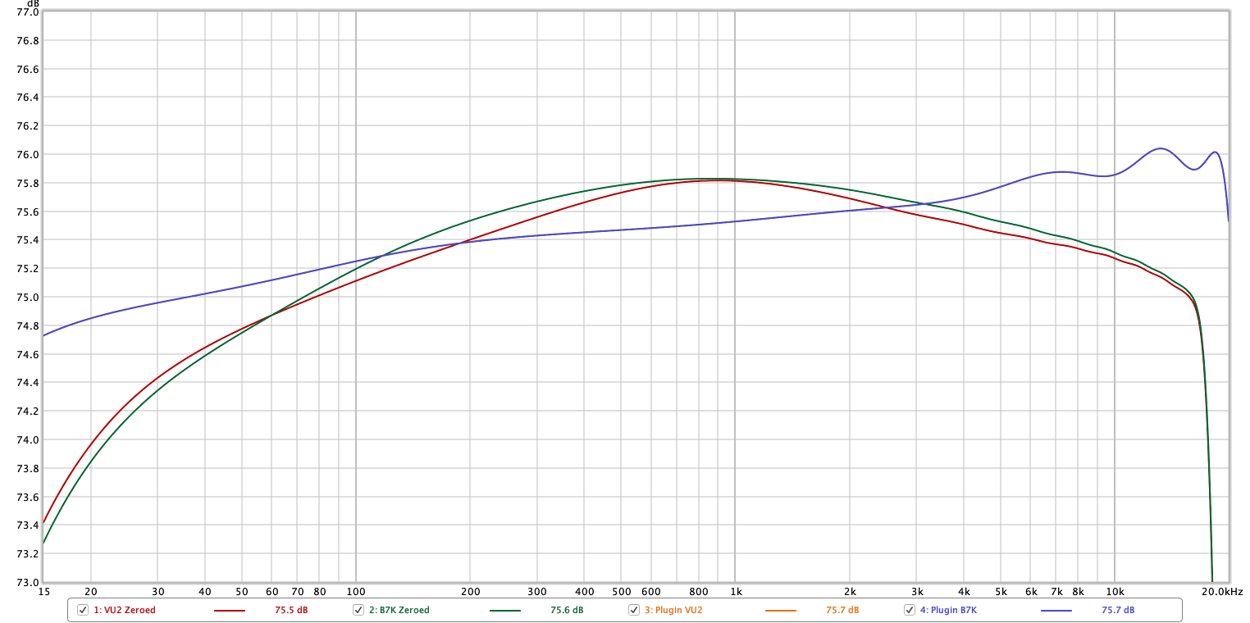Click the 100 label on frequency axis

355,591
